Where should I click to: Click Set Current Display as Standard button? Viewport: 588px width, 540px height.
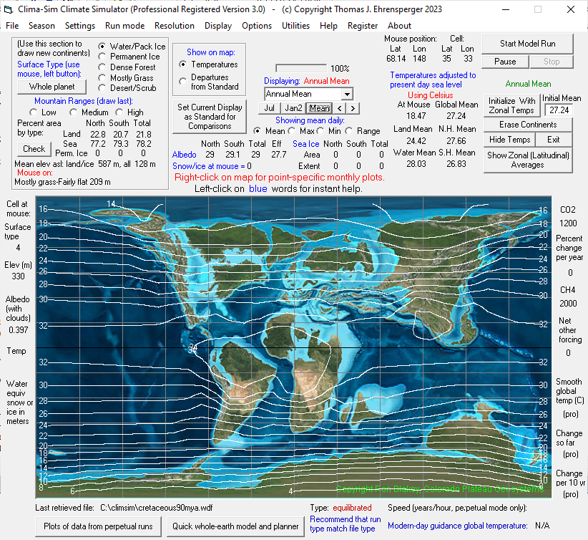coord(210,117)
